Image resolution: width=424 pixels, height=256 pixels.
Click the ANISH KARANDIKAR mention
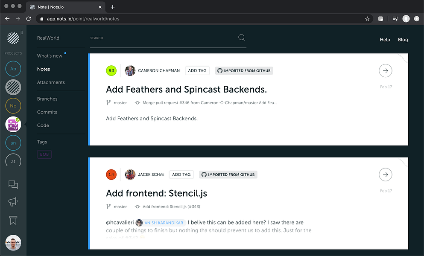point(161,222)
